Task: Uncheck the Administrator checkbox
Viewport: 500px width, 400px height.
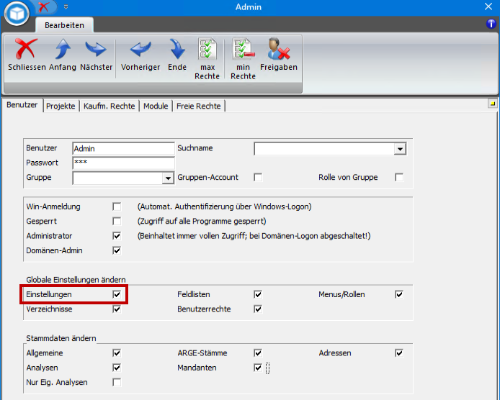Action: [x=117, y=236]
